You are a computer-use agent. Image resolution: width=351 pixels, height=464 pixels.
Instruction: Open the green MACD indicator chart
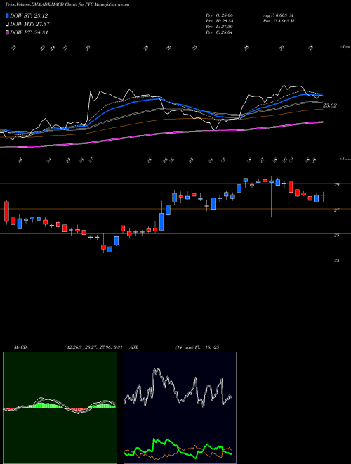60,408
